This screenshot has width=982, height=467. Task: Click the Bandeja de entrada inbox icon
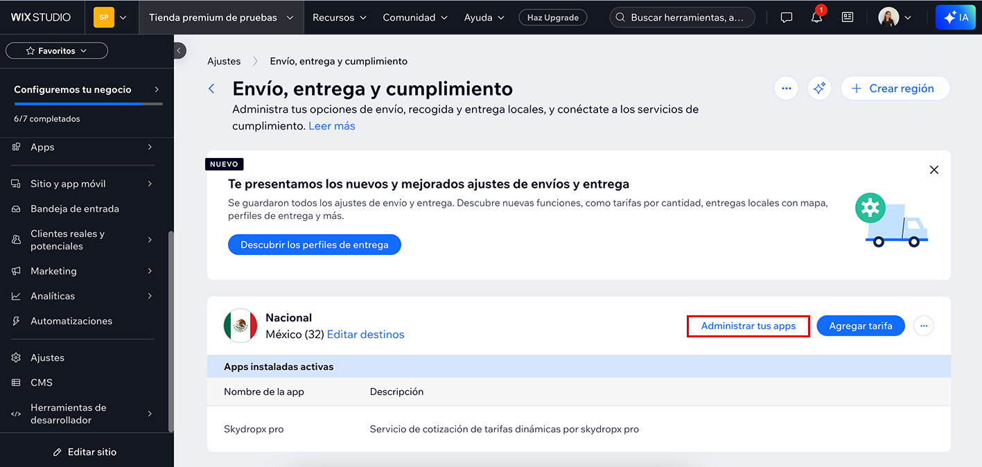coord(17,209)
